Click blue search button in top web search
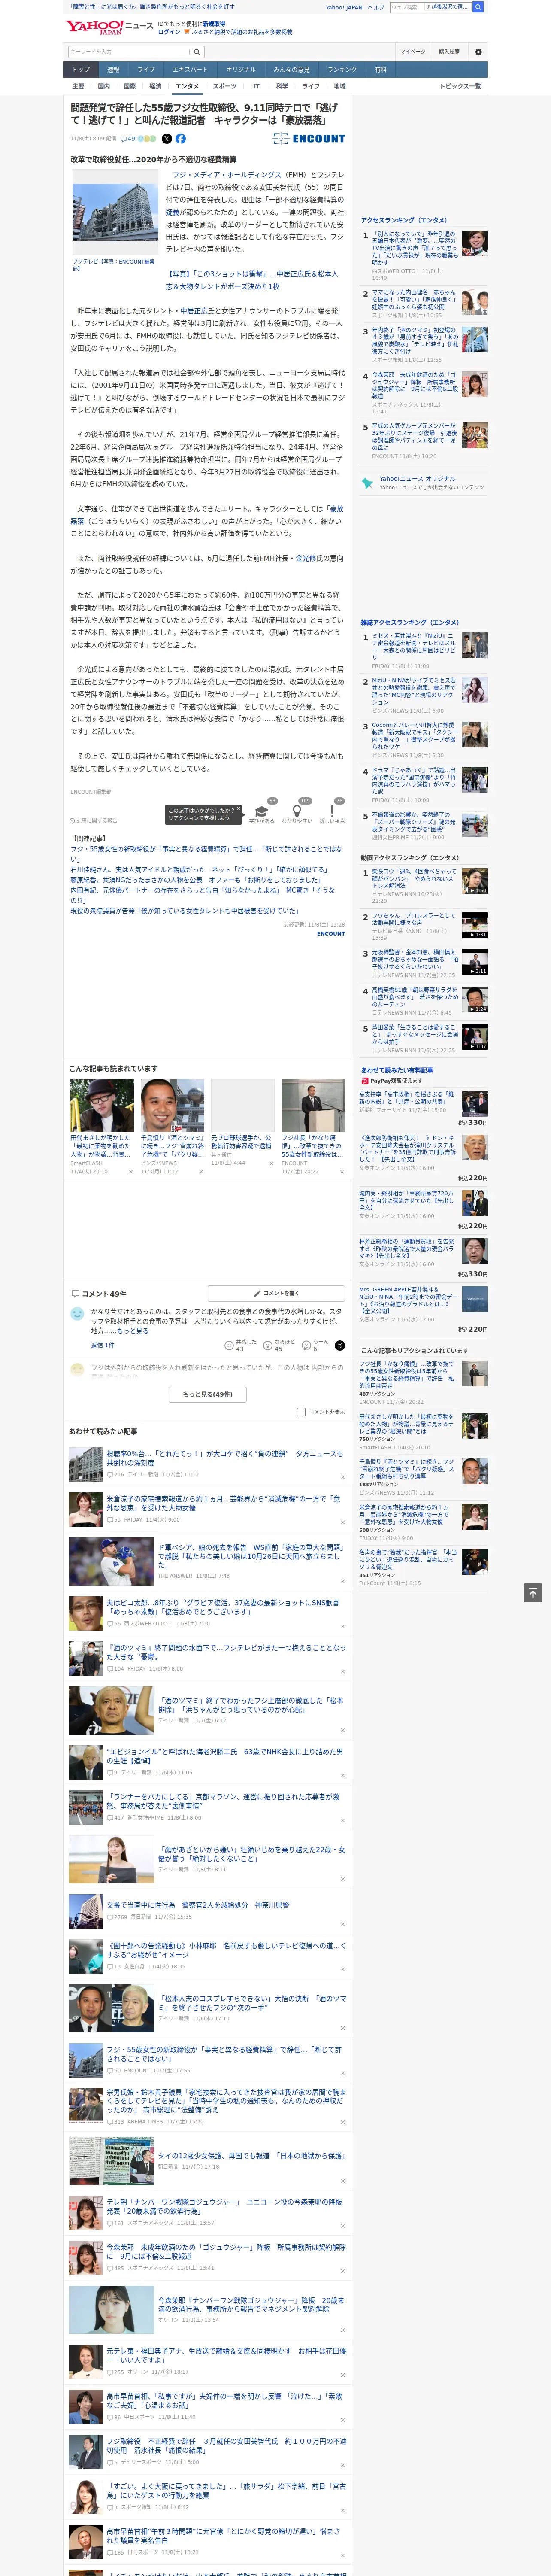Image resolution: width=551 pixels, height=2576 pixels. pyautogui.click(x=478, y=7)
